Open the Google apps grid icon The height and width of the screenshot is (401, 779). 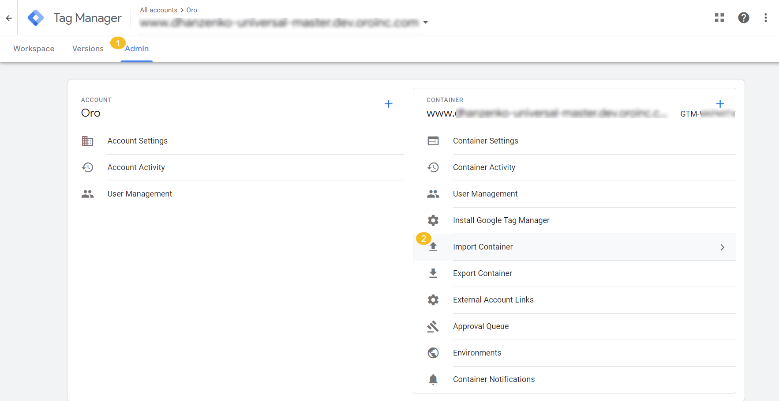pyautogui.click(x=719, y=18)
